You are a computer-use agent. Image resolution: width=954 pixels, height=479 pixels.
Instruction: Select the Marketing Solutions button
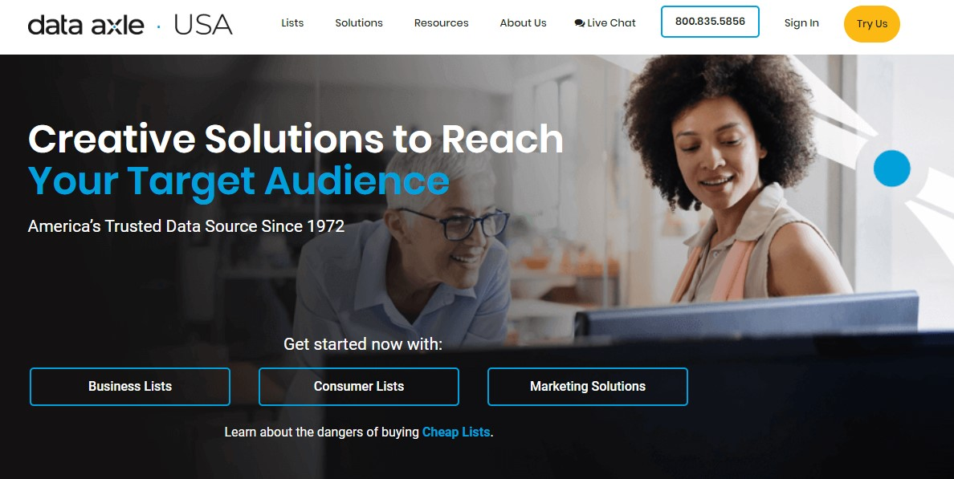(x=588, y=387)
